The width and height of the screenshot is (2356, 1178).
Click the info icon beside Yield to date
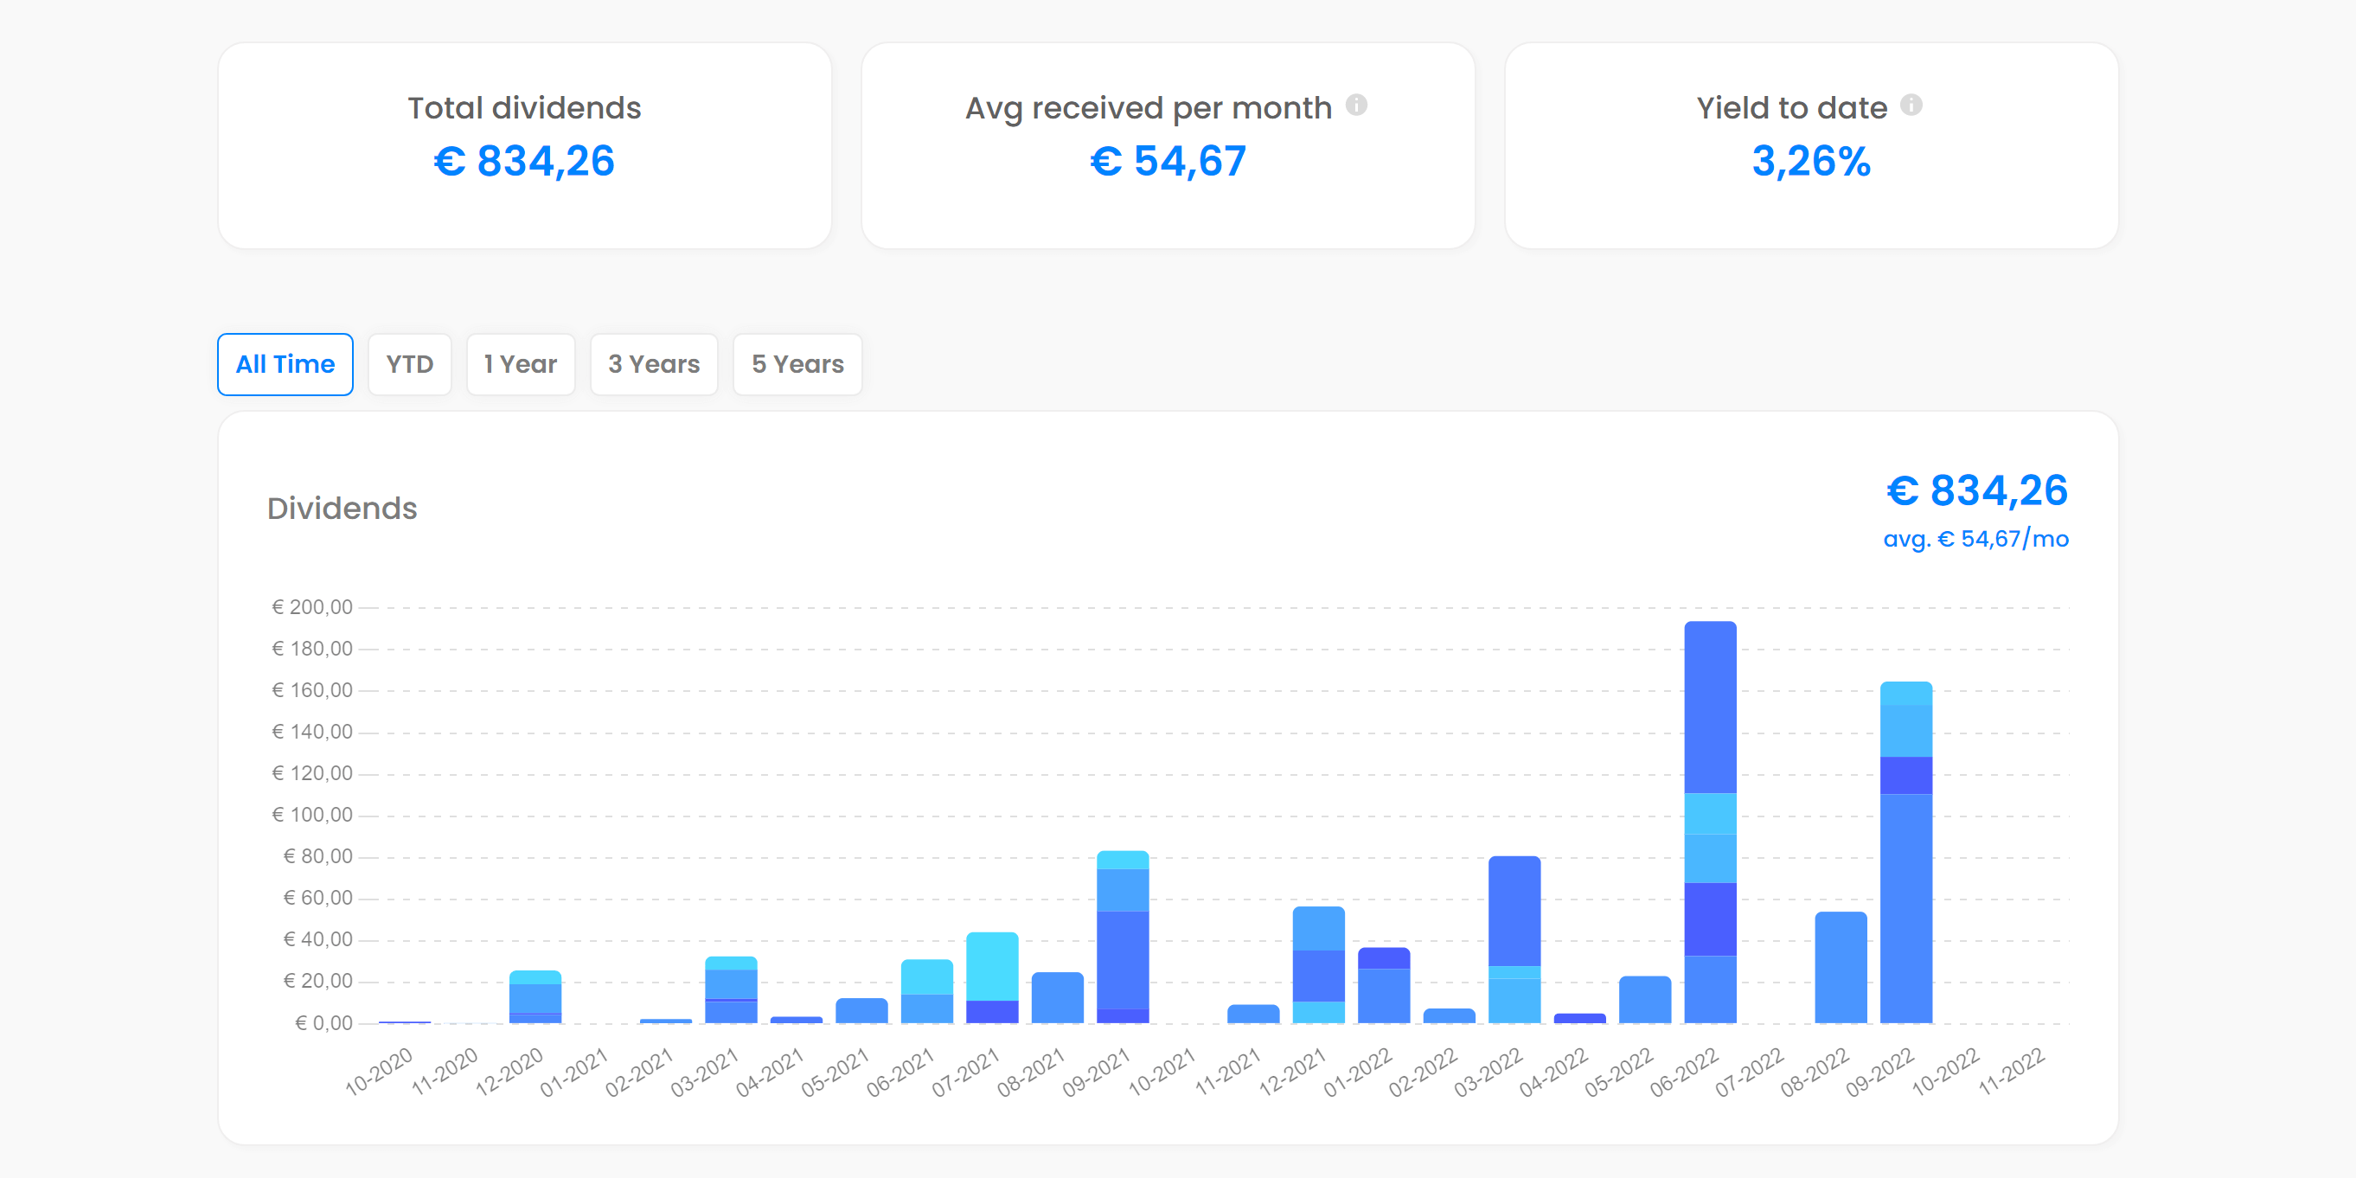pos(1912,105)
